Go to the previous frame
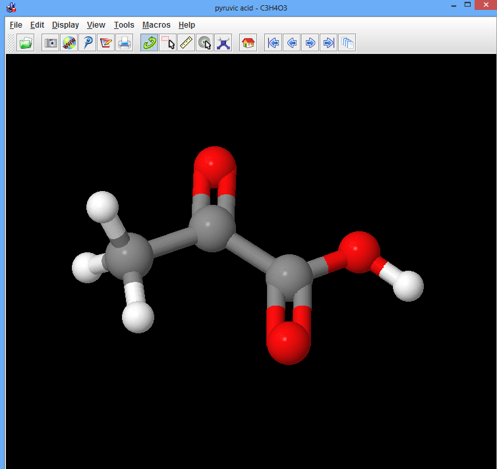This screenshot has width=497, height=469. tap(291, 43)
